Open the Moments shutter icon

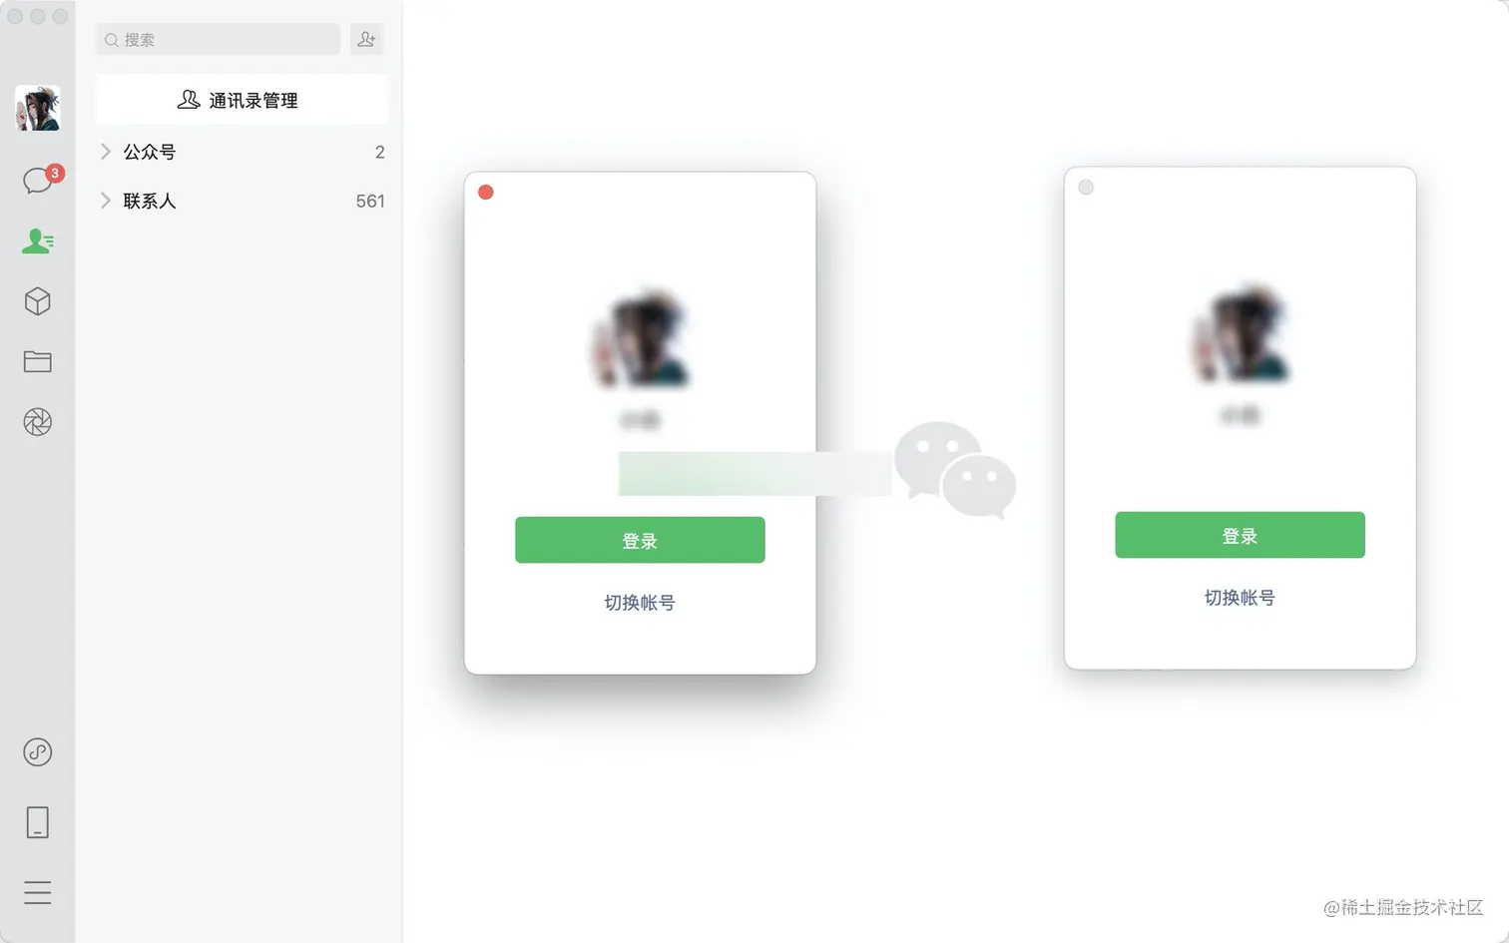coord(38,422)
